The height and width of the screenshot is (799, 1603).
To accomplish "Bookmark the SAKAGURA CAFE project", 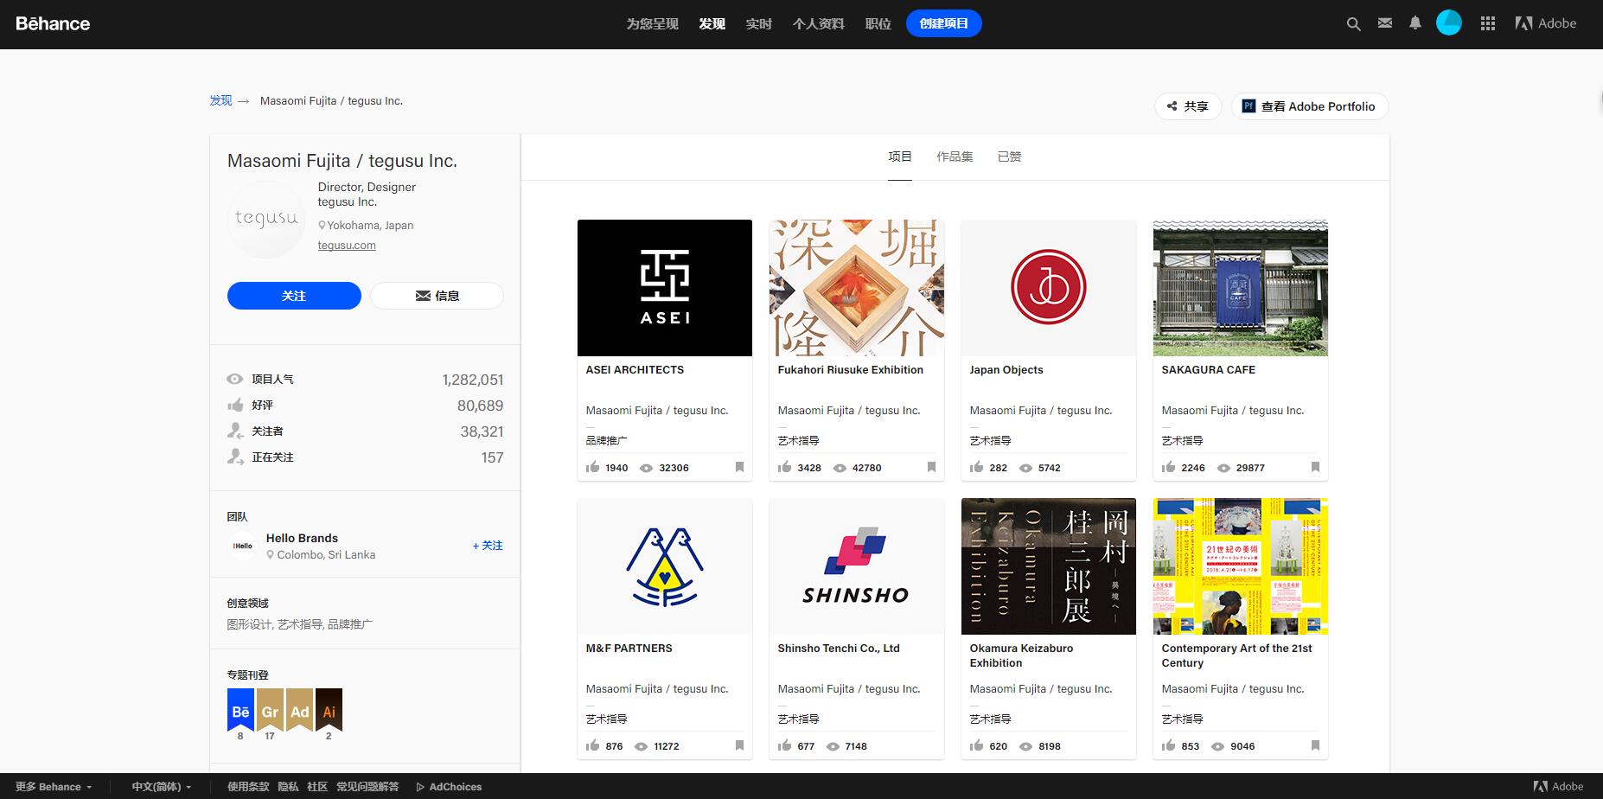I will (x=1315, y=467).
